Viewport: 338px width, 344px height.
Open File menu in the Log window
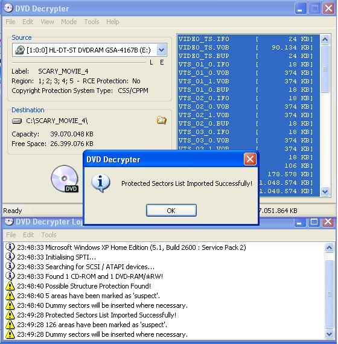click(x=11, y=235)
